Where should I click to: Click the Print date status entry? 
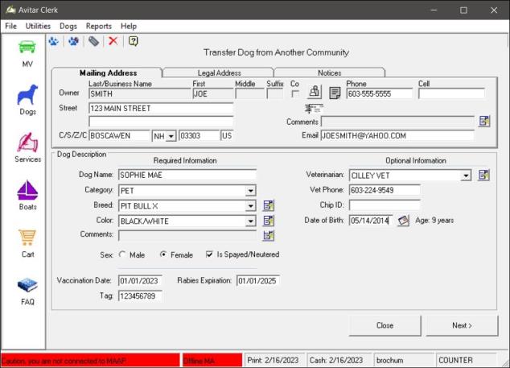point(274,360)
